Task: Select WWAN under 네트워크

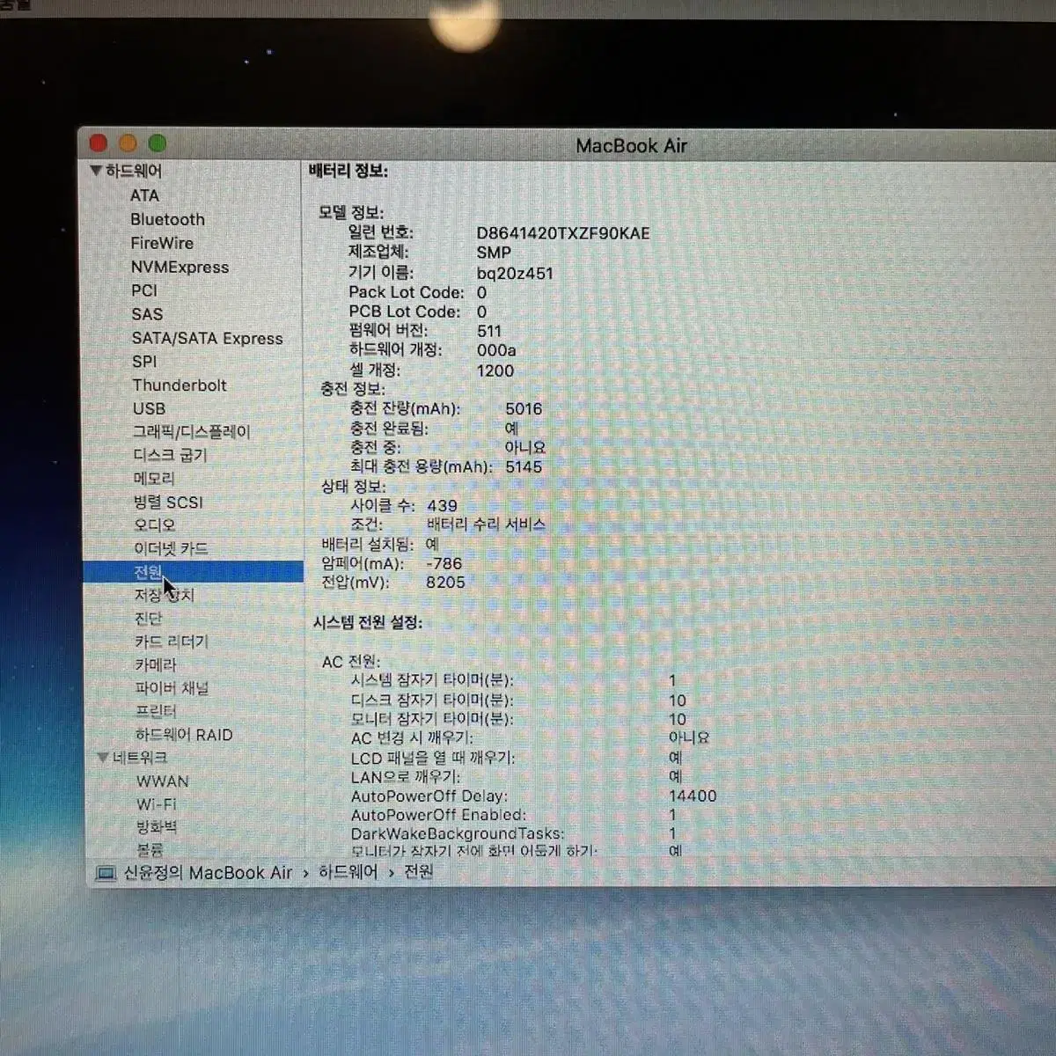Action: pyautogui.click(x=163, y=781)
